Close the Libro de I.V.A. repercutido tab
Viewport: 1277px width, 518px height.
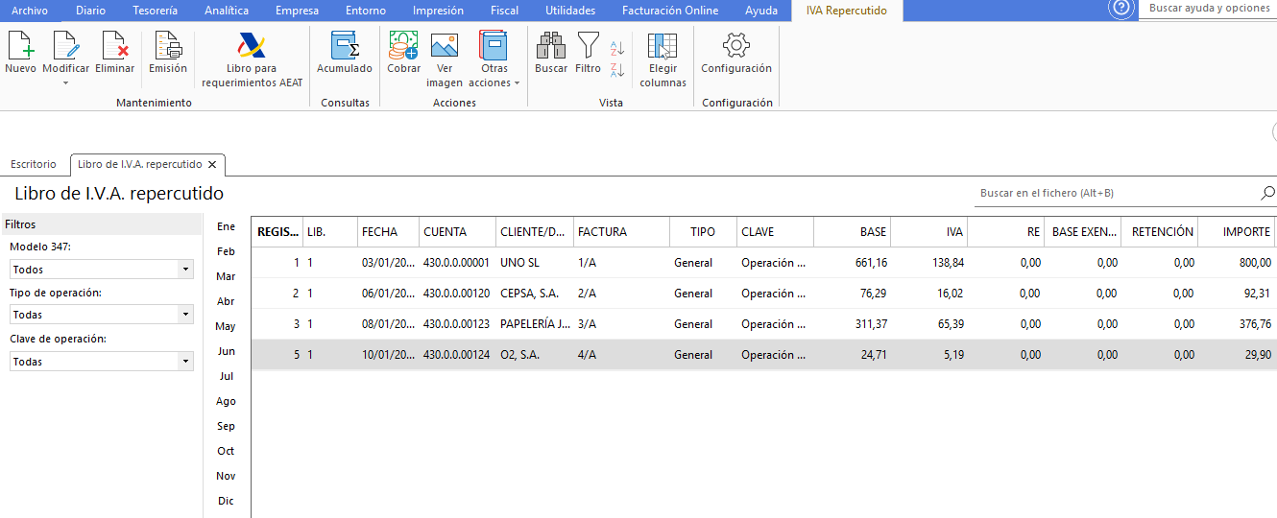212,164
